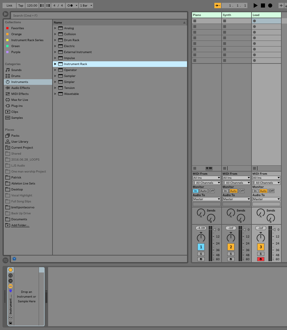Open the Documents folder in Places
The width and height of the screenshot is (287, 330).
[x=19, y=219]
